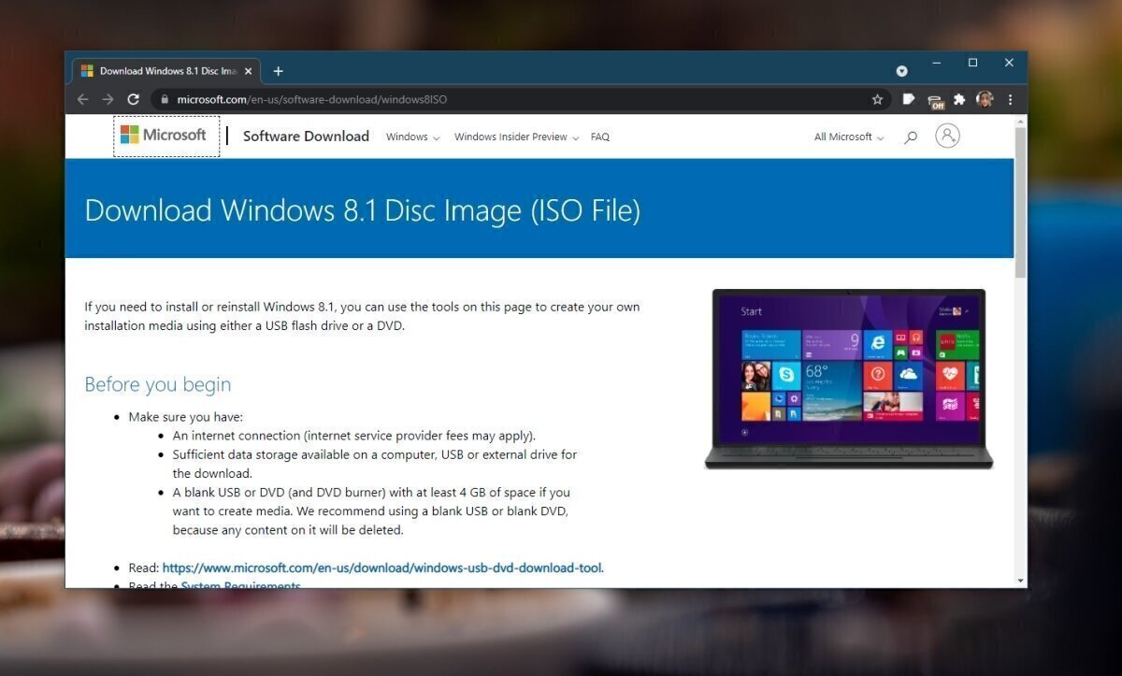Viewport: 1122px width, 676px height.
Task: Open the Chrome three-dot menu
Action: click(x=1011, y=99)
